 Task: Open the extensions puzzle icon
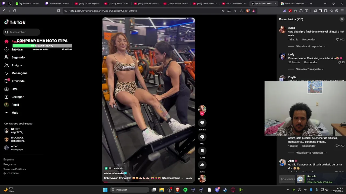click(301, 11)
